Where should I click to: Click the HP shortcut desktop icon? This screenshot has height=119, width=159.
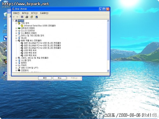click(5, 74)
